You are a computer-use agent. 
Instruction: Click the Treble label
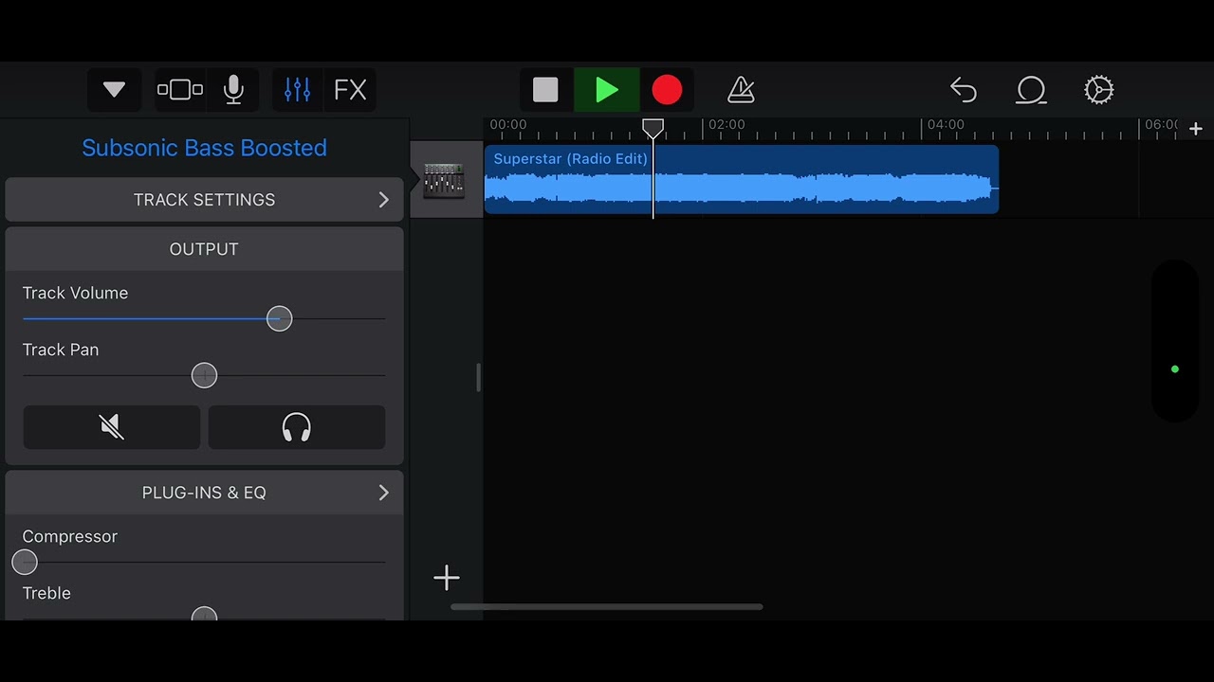pyautogui.click(x=46, y=593)
